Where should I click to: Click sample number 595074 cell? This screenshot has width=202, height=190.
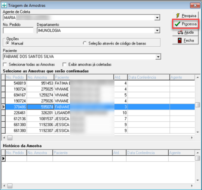(40, 107)
